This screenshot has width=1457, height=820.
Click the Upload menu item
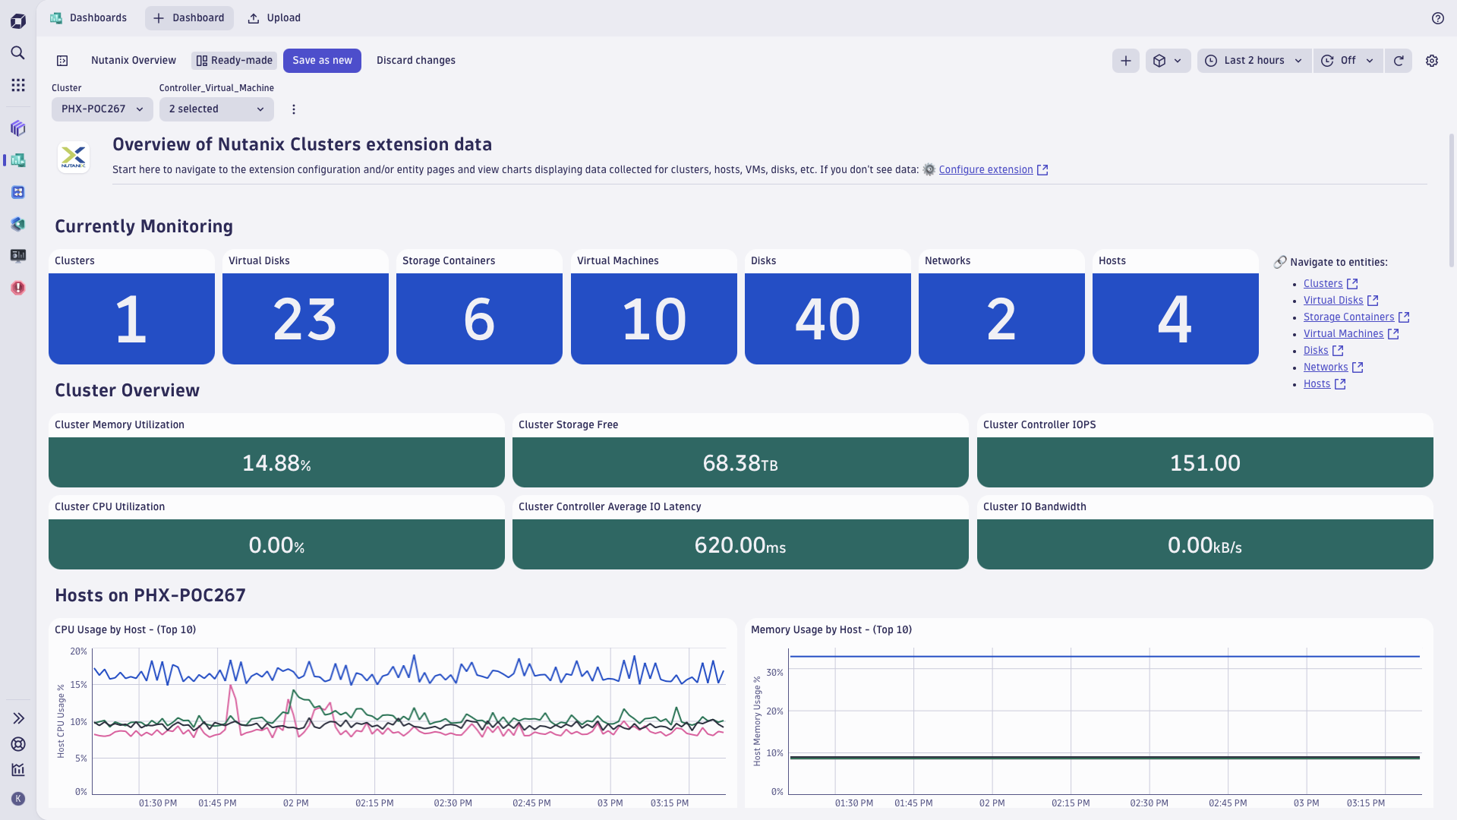click(x=274, y=18)
